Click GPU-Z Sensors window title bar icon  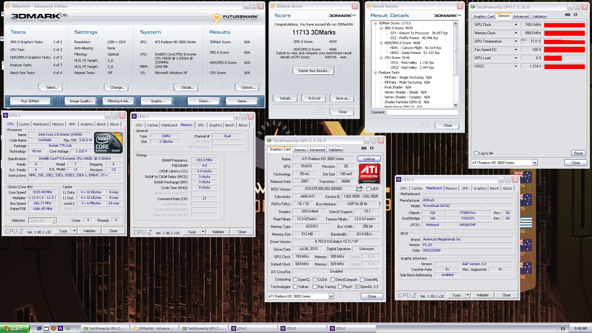coord(472,7)
